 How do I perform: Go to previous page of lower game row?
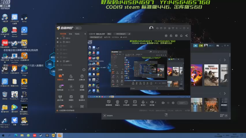coord(220,94)
